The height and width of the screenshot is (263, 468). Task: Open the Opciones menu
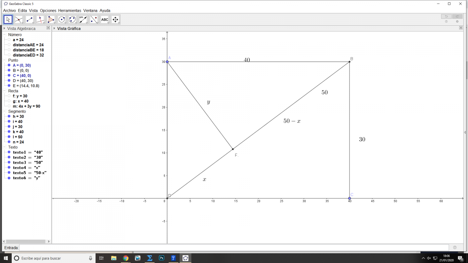click(48, 11)
